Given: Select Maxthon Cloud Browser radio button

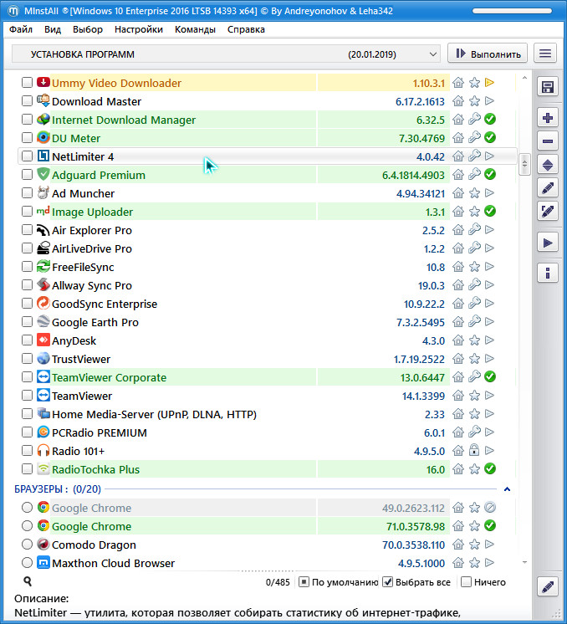Looking at the screenshot, I should click(27, 563).
